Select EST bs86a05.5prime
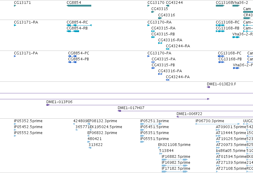Viewport: 253px width, 173px height. click(x=231, y=151)
